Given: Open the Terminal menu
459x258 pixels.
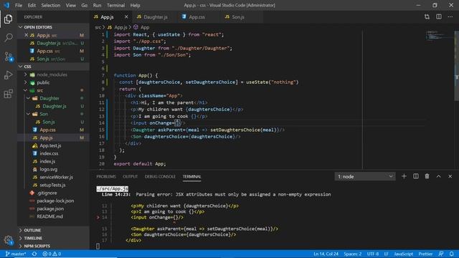Looking at the screenshot, I should click(115, 5).
